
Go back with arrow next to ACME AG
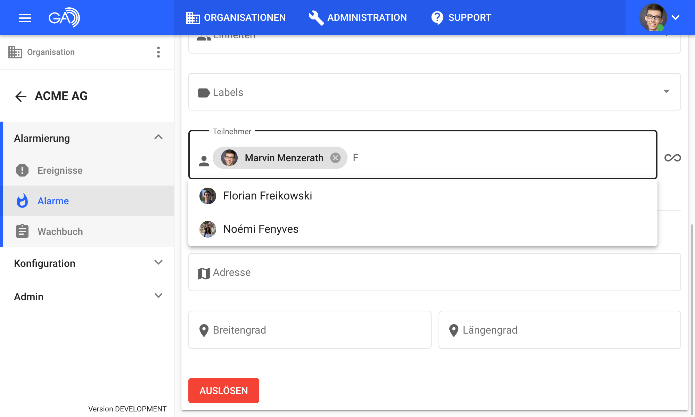point(21,96)
